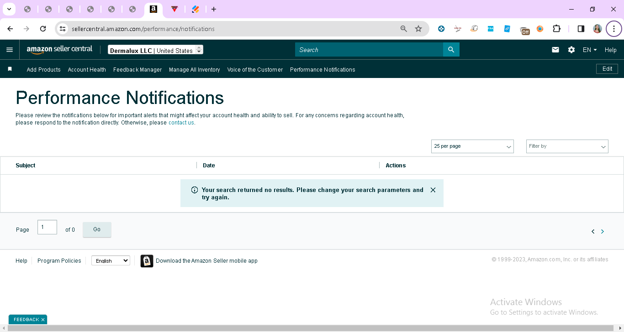Switch to the colorful pencil icon tab

pos(196,9)
